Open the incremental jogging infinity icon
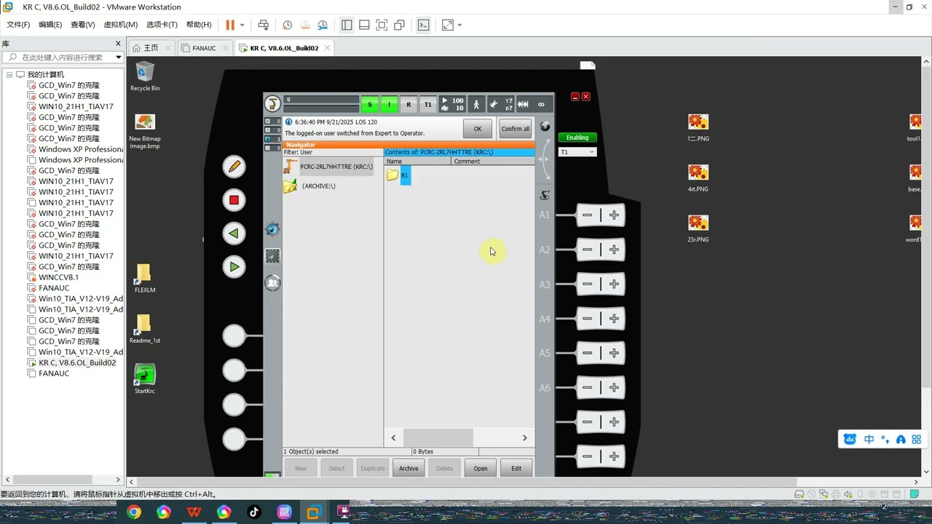This screenshot has width=932, height=524. tap(541, 104)
